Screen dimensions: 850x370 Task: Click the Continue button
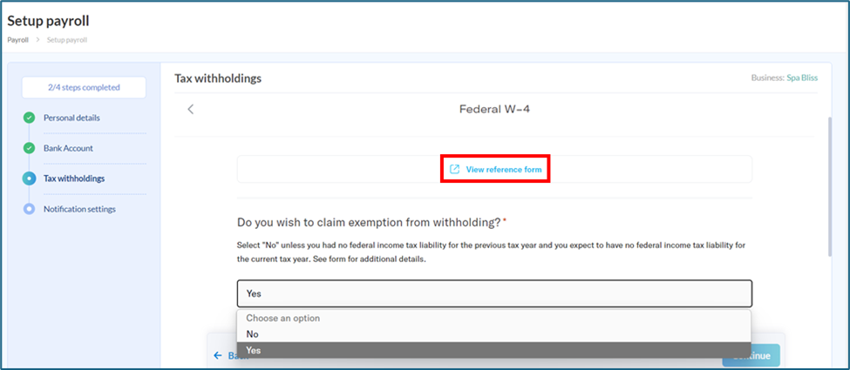751,355
